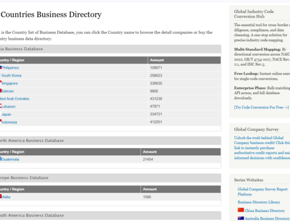Click the Indonesia amount 412251

pos(156,122)
